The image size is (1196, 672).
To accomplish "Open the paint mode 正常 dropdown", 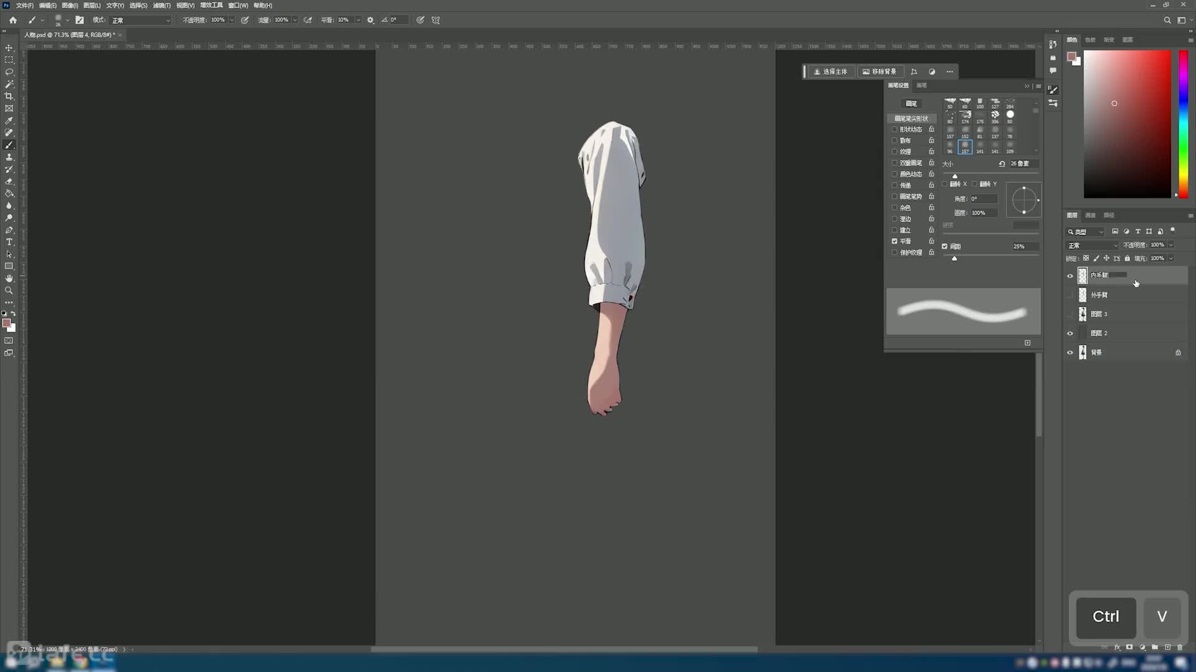I will click(140, 20).
